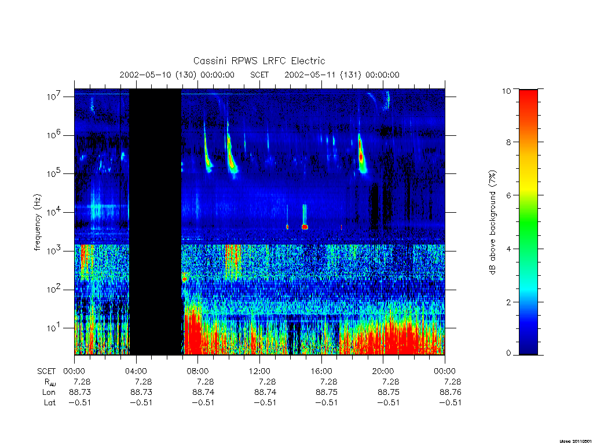Click the Lat row label
This screenshot has width=593, height=444.
coord(50,402)
